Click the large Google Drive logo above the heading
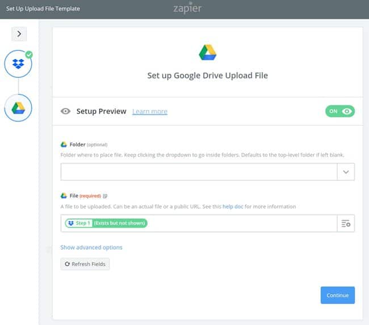Screen dimensions: 369x325 (207, 52)
